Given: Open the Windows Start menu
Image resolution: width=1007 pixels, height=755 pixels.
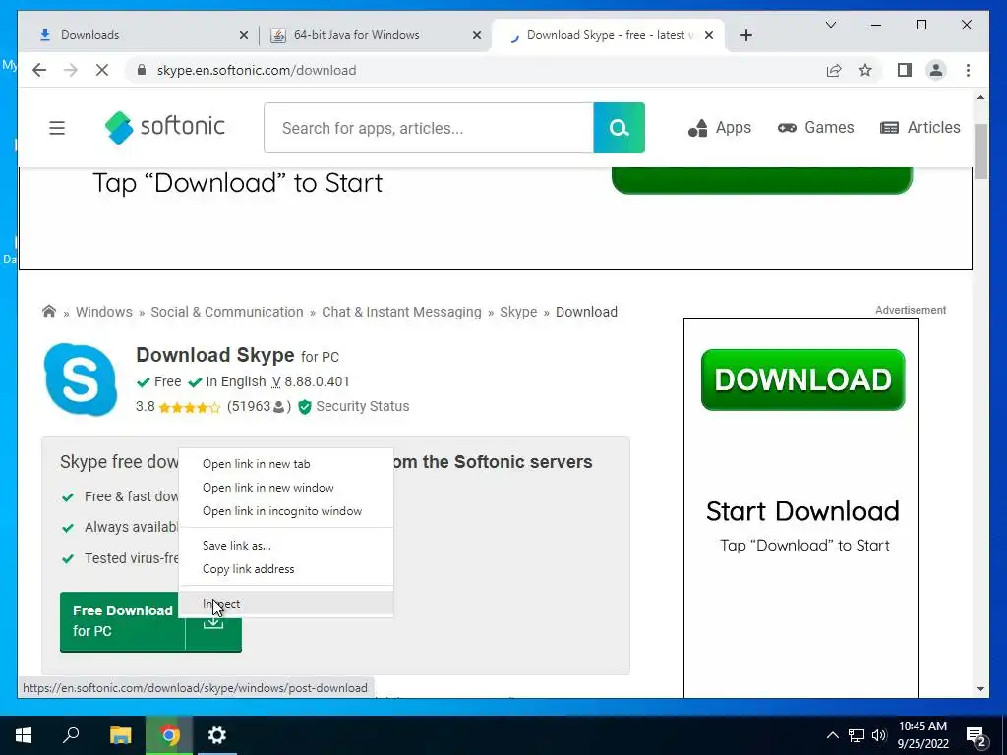Looking at the screenshot, I should [24, 735].
